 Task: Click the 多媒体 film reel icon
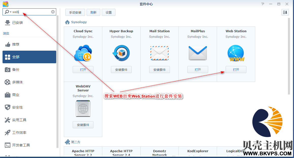(8, 82)
